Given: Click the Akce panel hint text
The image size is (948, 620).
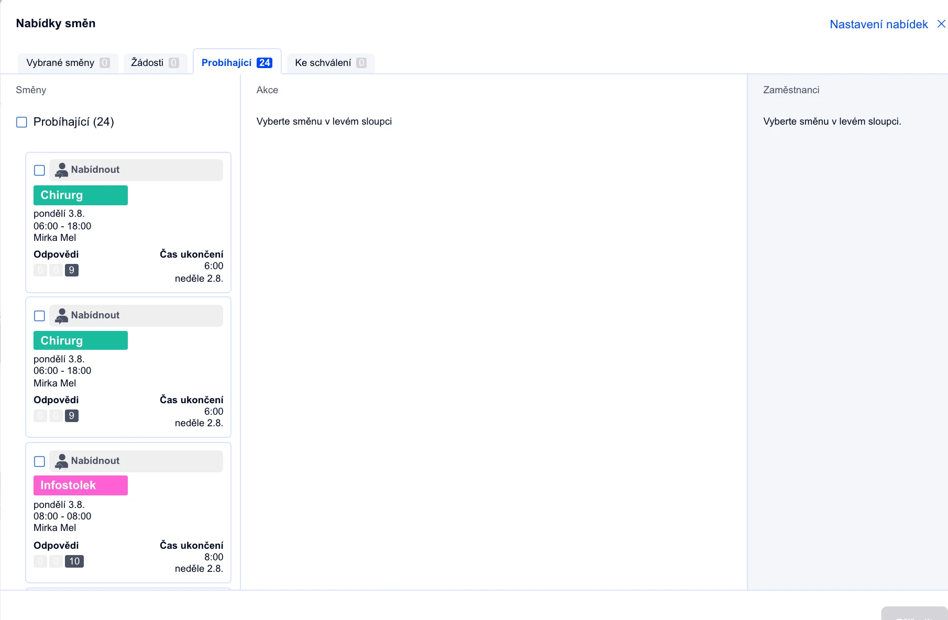Looking at the screenshot, I should 324,121.
